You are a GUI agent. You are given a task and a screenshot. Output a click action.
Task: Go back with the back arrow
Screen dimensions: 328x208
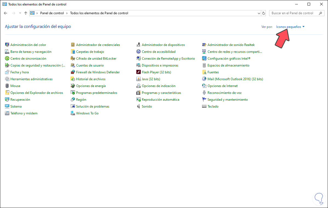(x=6, y=13)
